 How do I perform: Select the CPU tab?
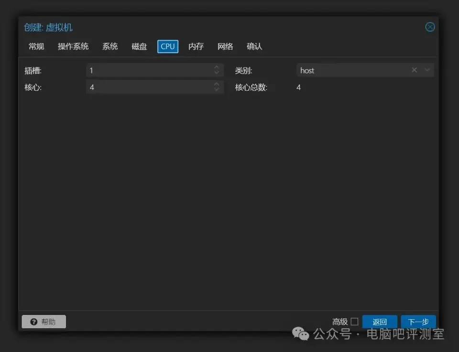(x=168, y=46)
